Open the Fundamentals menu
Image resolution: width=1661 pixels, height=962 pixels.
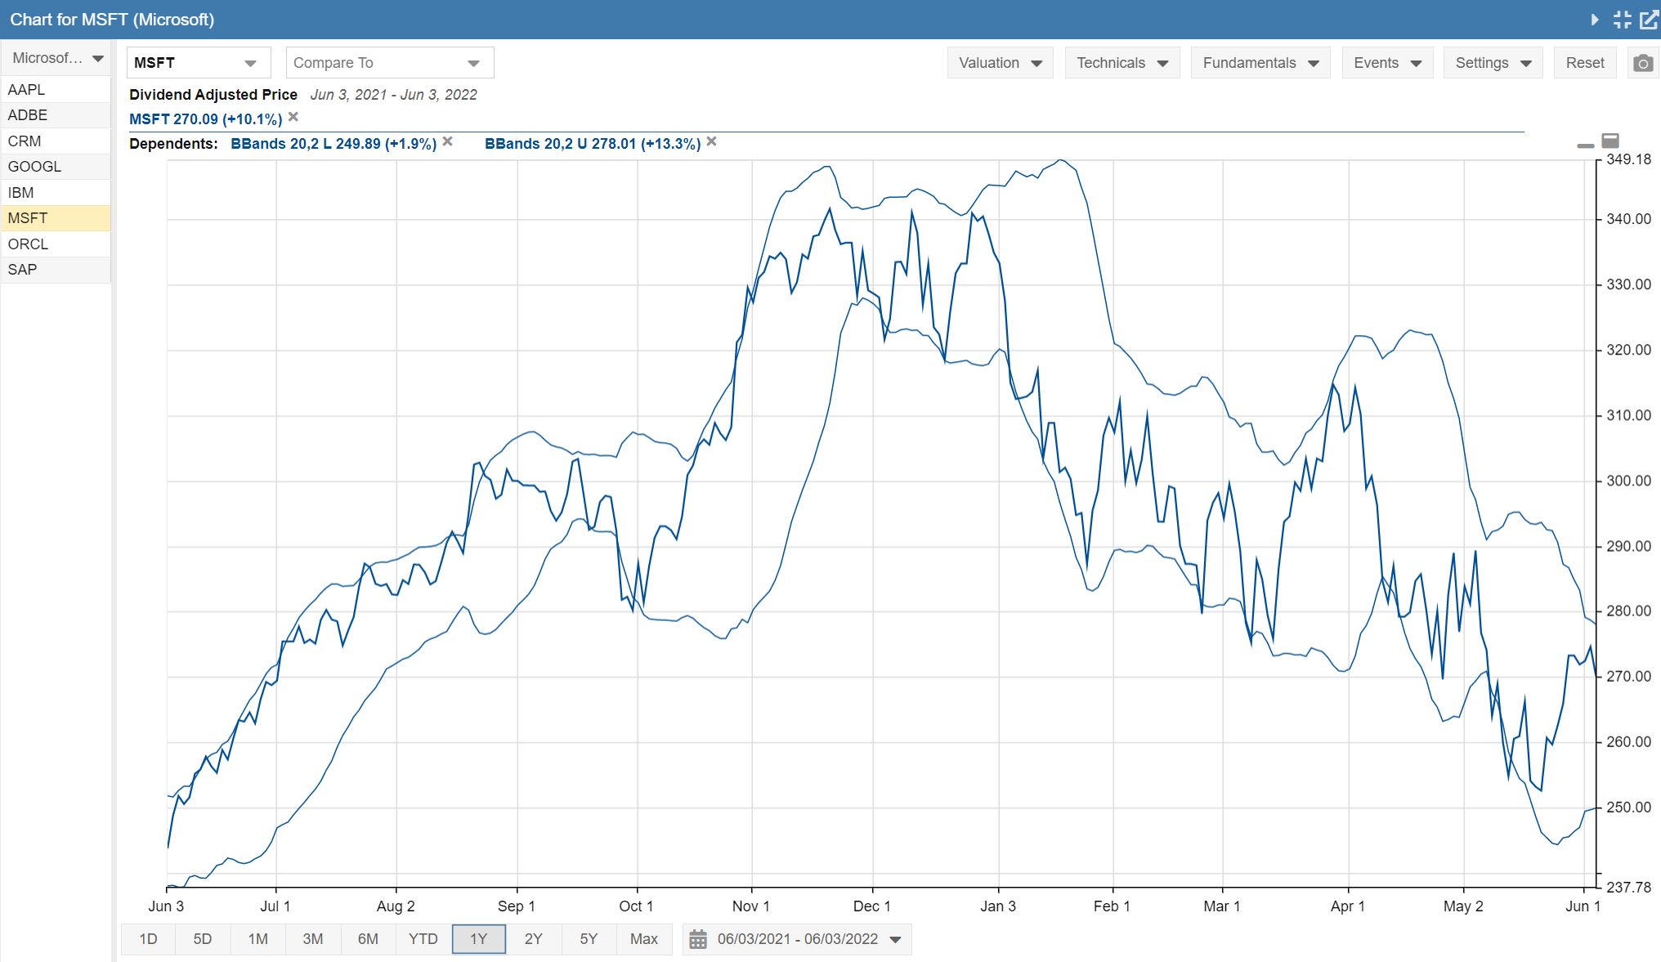(x=1260, y=63)
